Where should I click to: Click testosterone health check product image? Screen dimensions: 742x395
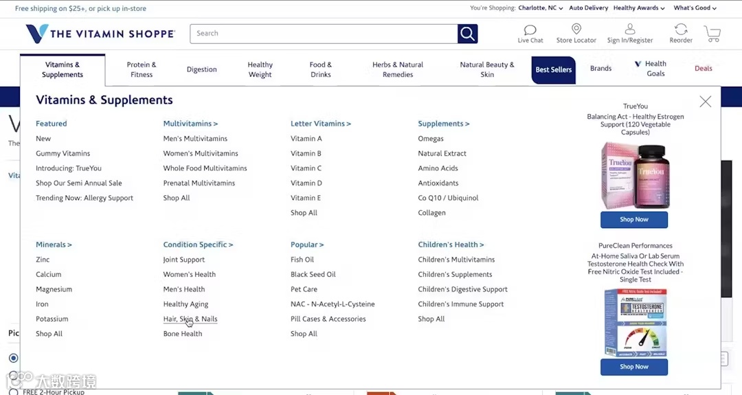coord(636,323)
